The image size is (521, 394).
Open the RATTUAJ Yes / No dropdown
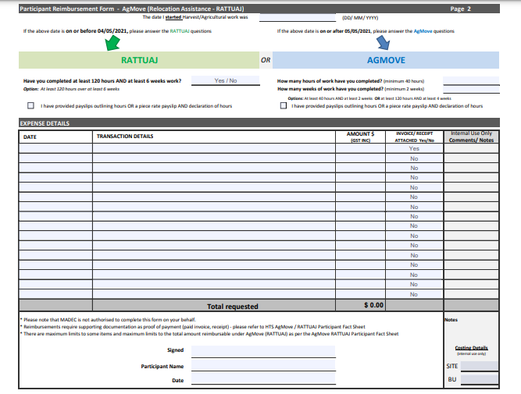pyautogui.click(x=226, y=80)
